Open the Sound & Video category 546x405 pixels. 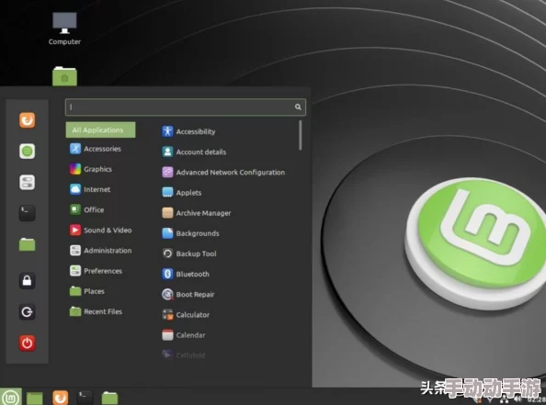pos(100,231)
